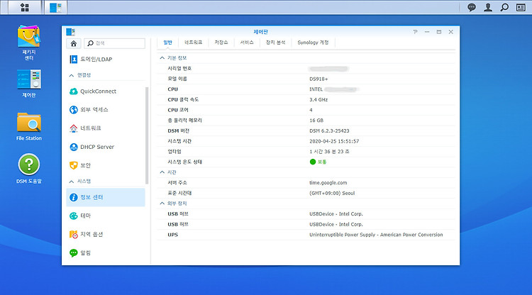Collapse the 연결성 sidebar section
This screenshot has height=295, width=532.
(x=72, y=75)
